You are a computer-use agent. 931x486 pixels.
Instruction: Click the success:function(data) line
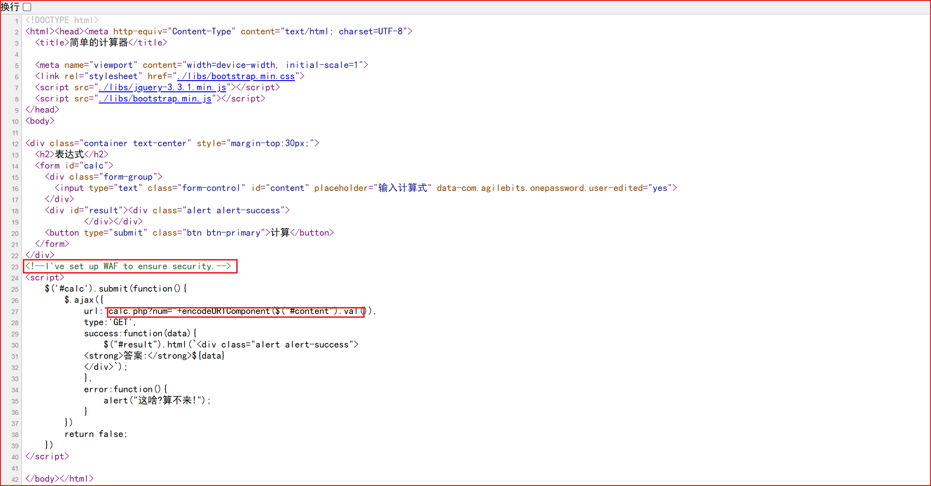141,333
